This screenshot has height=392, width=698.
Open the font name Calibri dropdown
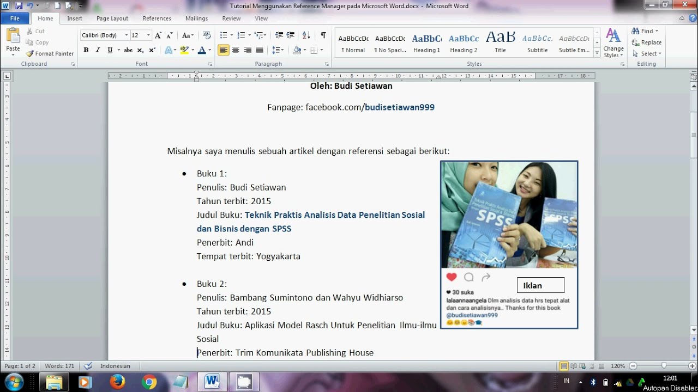click(x=127, y=35)
